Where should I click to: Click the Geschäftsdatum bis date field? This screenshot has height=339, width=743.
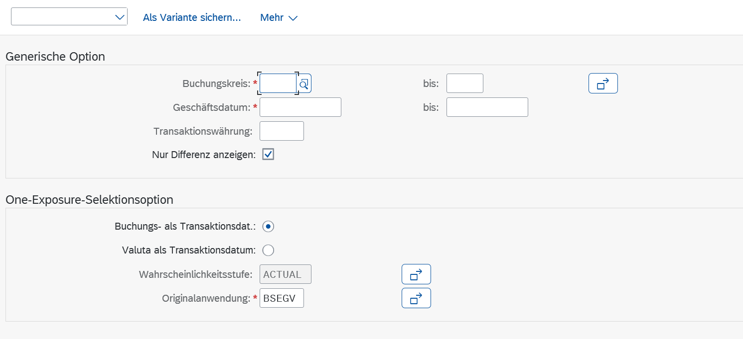(487, 107)
